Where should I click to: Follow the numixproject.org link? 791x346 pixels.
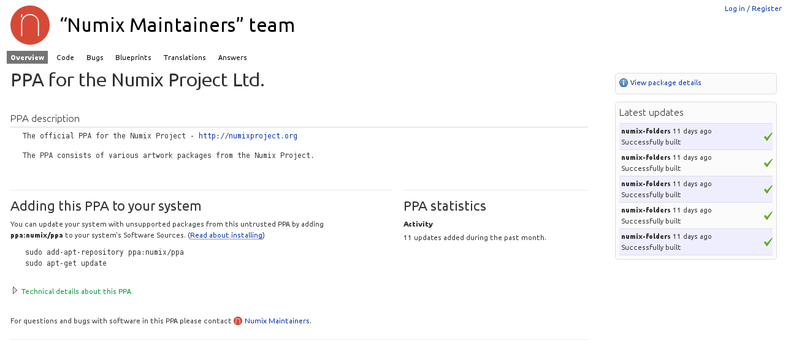click(x=248, y=136)
